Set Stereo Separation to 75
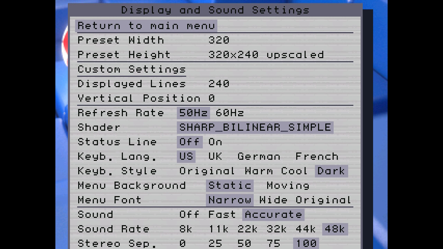 click(273, 243)
